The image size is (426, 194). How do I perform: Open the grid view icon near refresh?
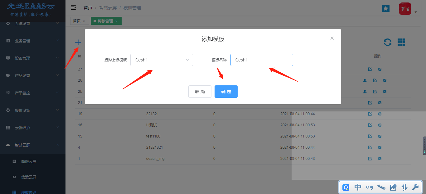[x=401, y=42]
